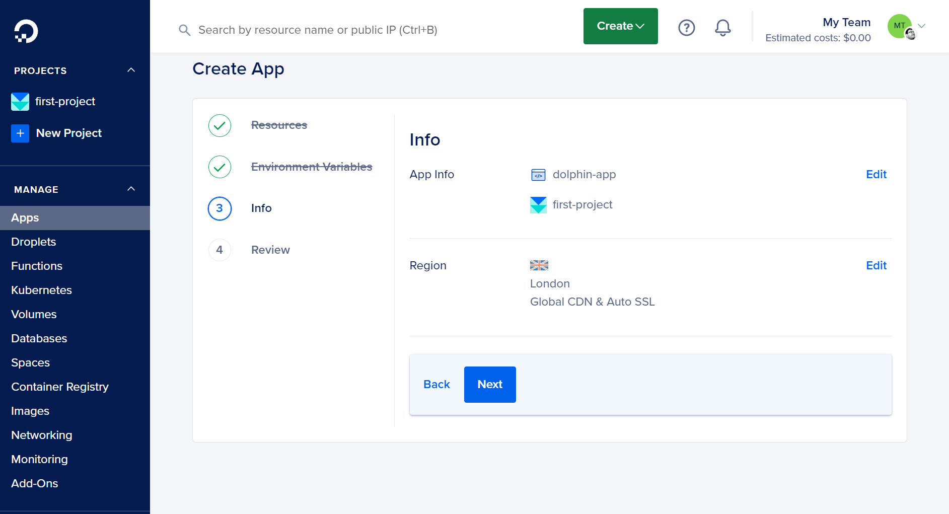
Task: Select the Info step label
Action: (261, 208)
